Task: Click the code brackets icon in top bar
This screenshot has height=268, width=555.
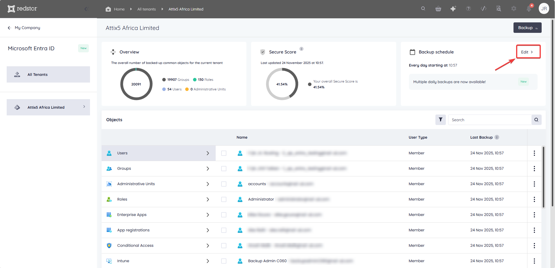Action: tap(484, 9)
